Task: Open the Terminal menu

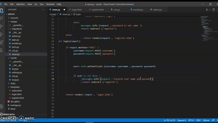Action: (x=50, y=4)
